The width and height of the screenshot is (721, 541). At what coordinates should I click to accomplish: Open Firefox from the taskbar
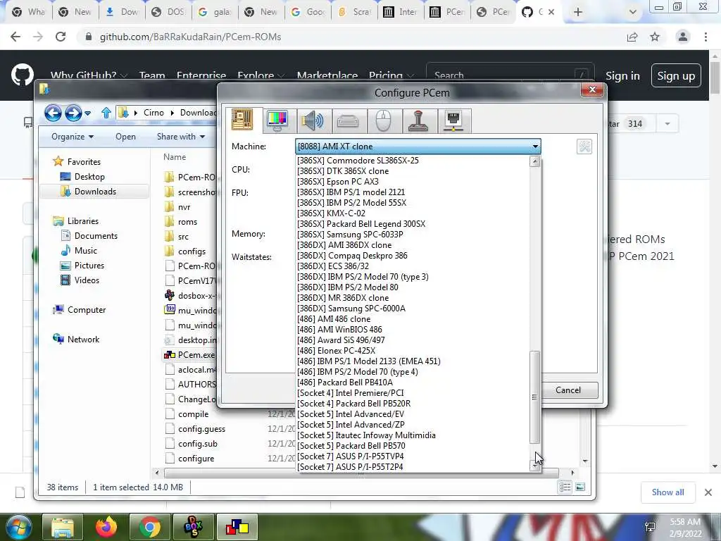point(106,527)
